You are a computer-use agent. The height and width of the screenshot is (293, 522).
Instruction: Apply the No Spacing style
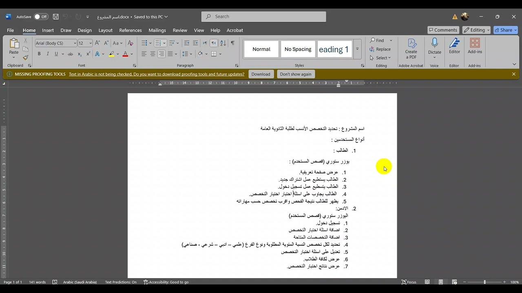point(298,49)
